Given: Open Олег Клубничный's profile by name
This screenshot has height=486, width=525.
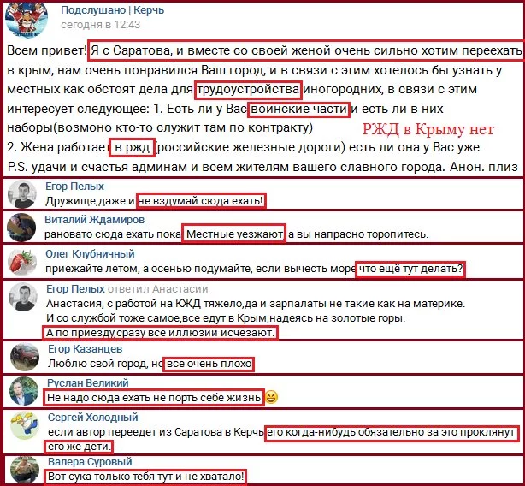Looking at the screenshot, I should 90,254.
